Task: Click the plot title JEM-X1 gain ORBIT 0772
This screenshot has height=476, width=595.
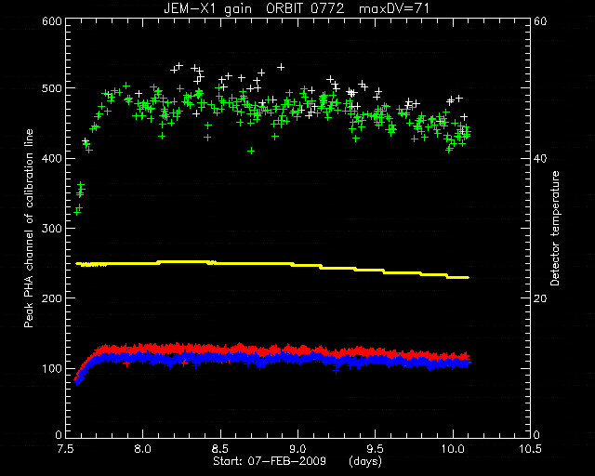Action: point(254,8)
